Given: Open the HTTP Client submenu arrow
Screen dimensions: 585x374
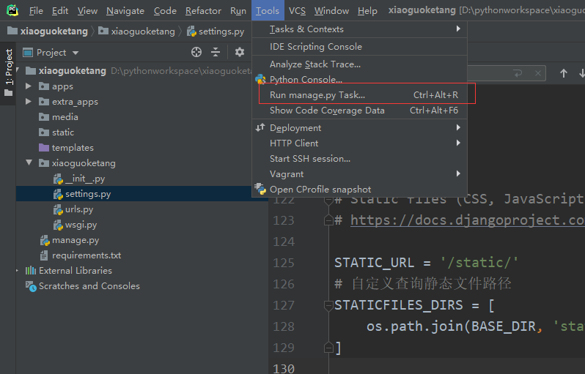Looking at the screenshot, I should pos(458,143).
